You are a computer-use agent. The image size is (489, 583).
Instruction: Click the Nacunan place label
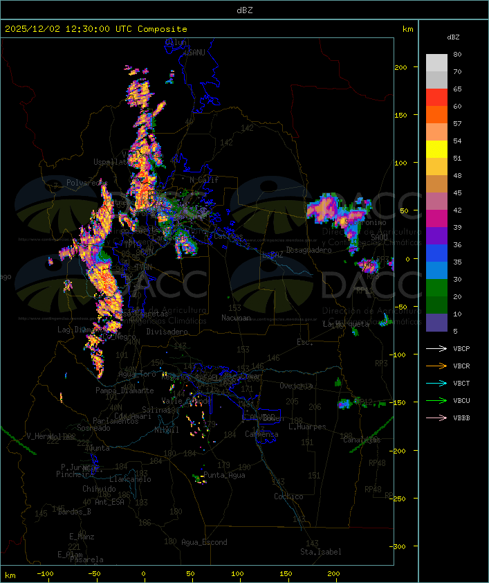pos(236,318)
